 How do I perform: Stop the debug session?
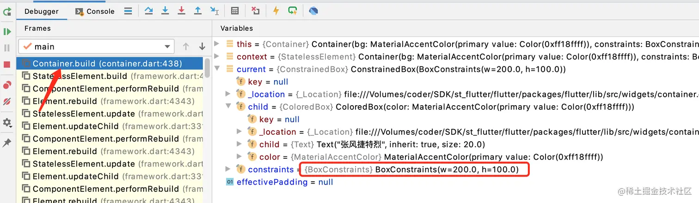[7, 65]
